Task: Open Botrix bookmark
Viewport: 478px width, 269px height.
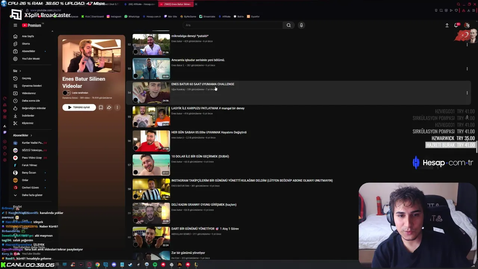Action: point(239,16)
